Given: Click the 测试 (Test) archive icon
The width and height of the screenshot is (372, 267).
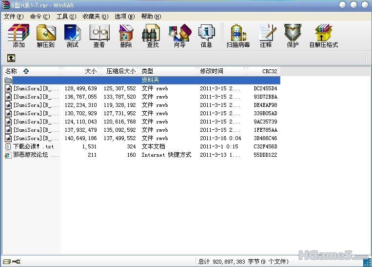Looking at the screenshot, I should (72, 36).
